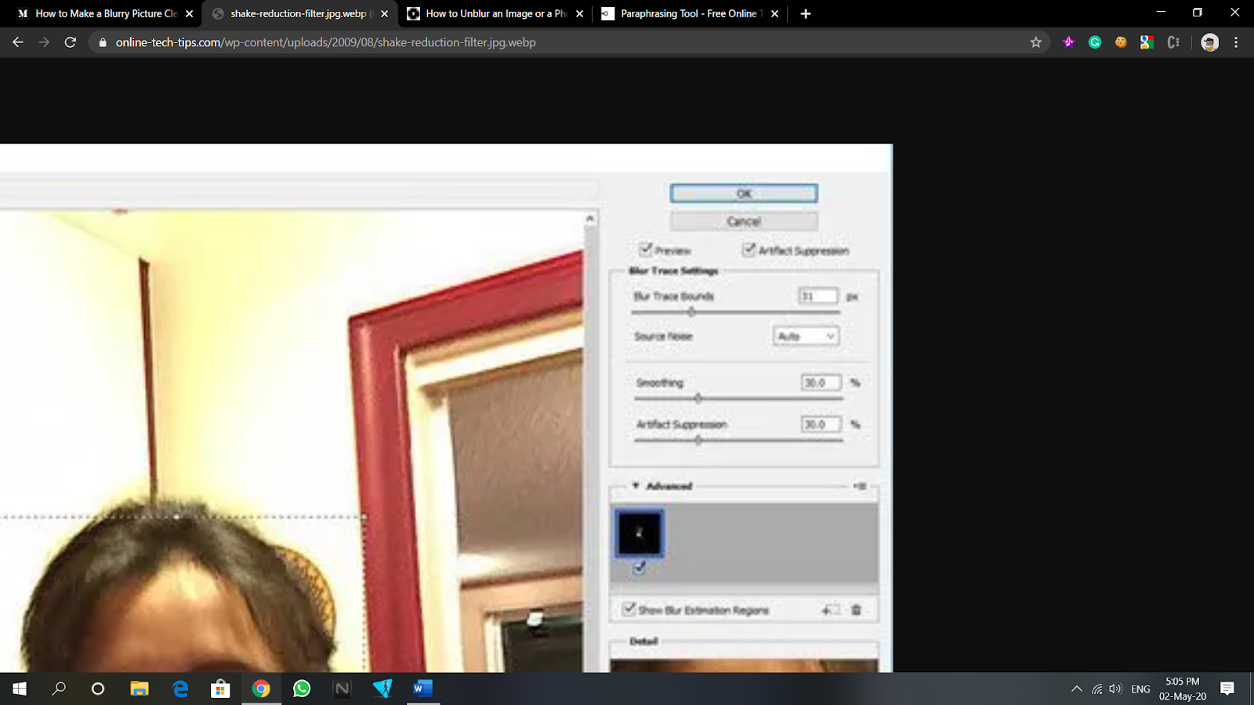Click the Cancel button in the dialog

(744, 222)
